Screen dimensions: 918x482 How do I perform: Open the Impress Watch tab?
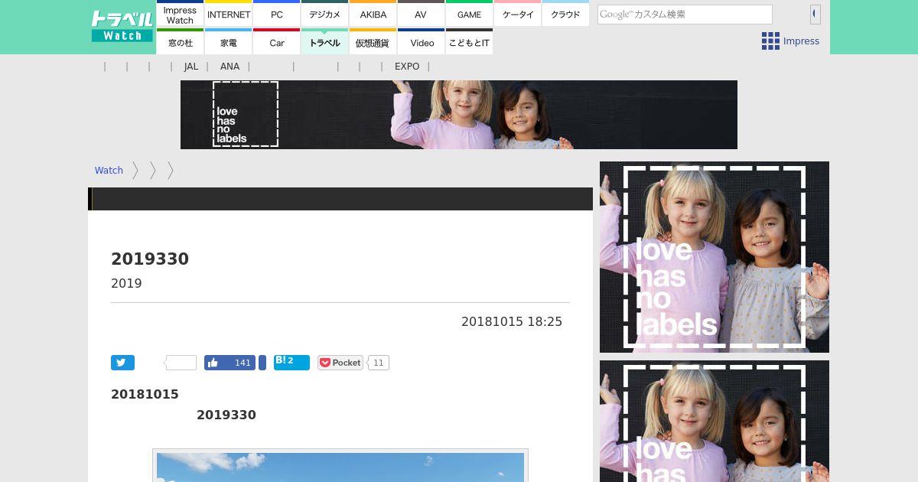coord(180,14)
